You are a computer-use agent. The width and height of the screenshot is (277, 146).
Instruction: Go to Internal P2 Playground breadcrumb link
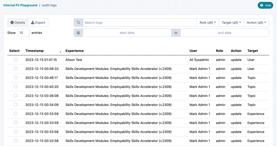pos(20,5)
